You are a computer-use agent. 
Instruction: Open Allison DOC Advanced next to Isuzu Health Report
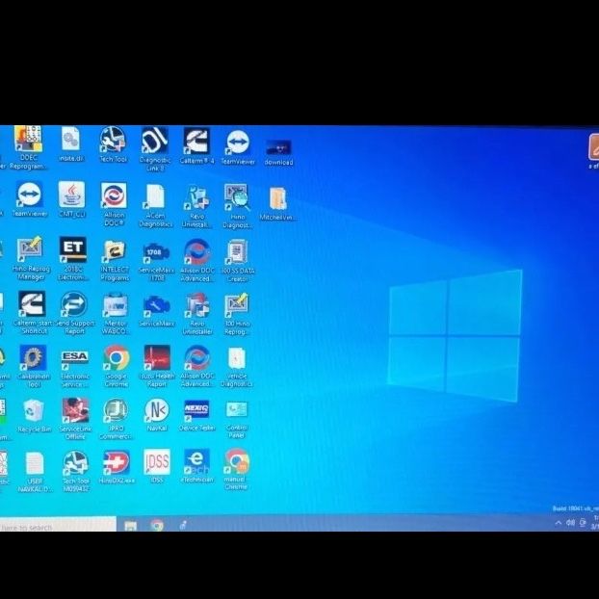[197, 366]
